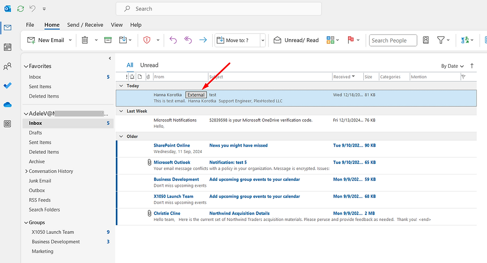Click the Reminder bell column header
The height and width of the screenshot is (263, 487).
[132, 77]
